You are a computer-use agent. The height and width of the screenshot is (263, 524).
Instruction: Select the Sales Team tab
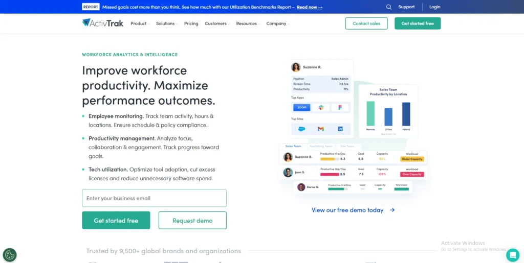point(293,146)
